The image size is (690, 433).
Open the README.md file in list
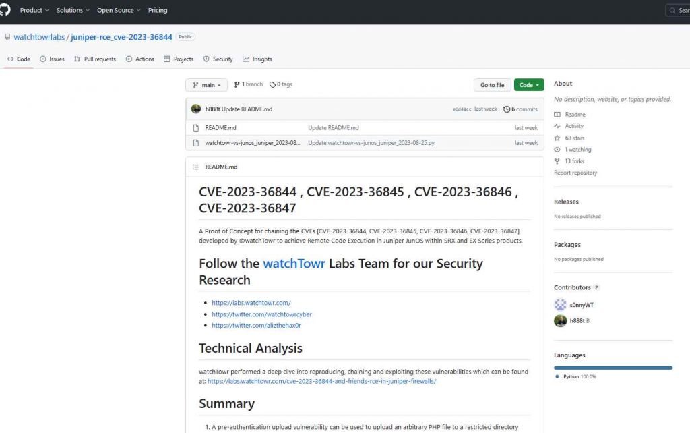(220, 127)
